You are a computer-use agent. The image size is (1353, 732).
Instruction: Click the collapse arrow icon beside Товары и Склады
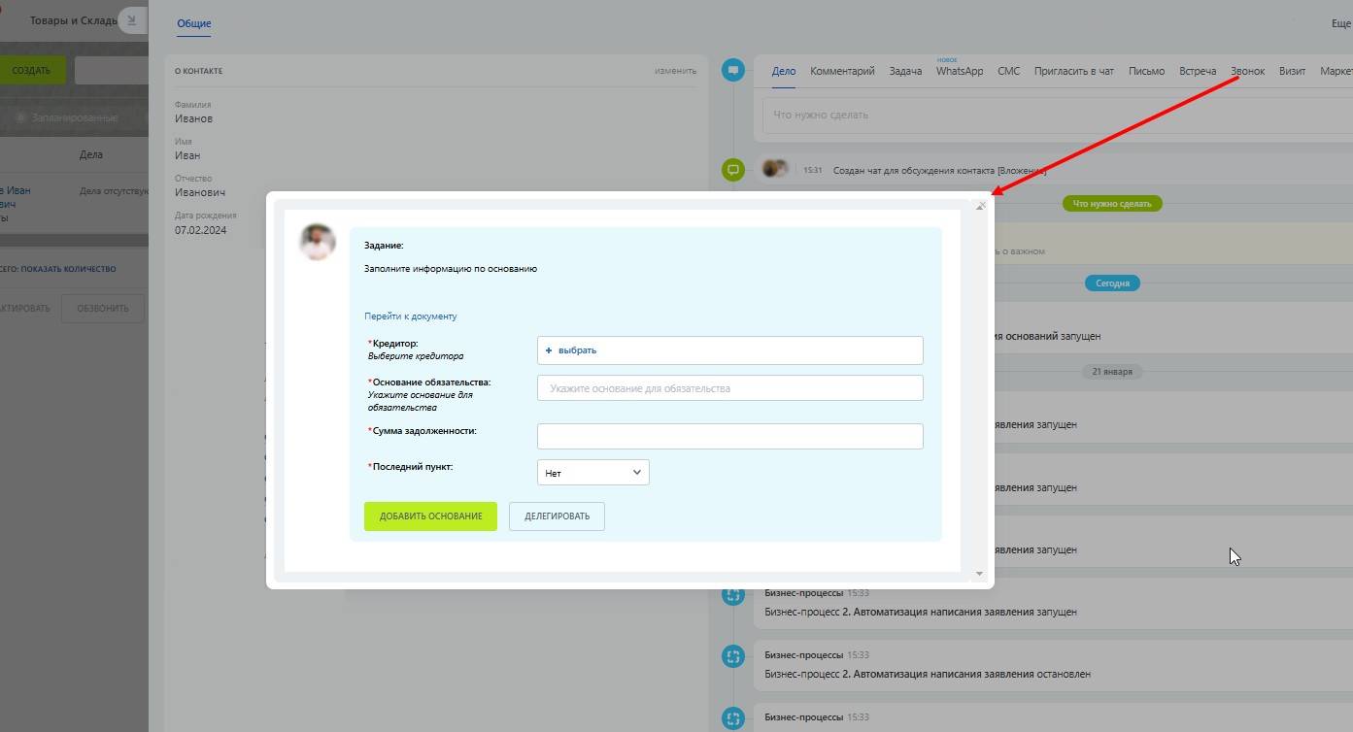pos(133,19)
